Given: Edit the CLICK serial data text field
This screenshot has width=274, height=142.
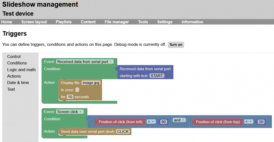Looking at the screenshot, I should (123, 132).
